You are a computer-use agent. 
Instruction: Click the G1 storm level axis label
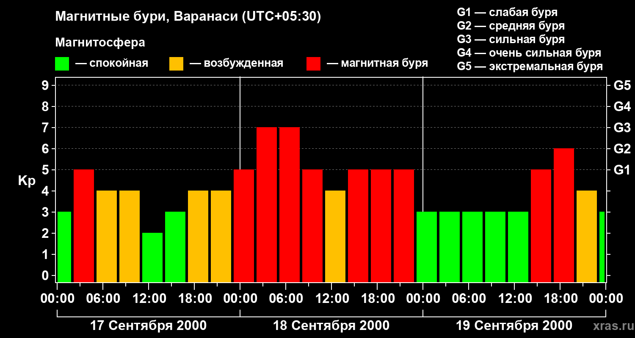622,170
